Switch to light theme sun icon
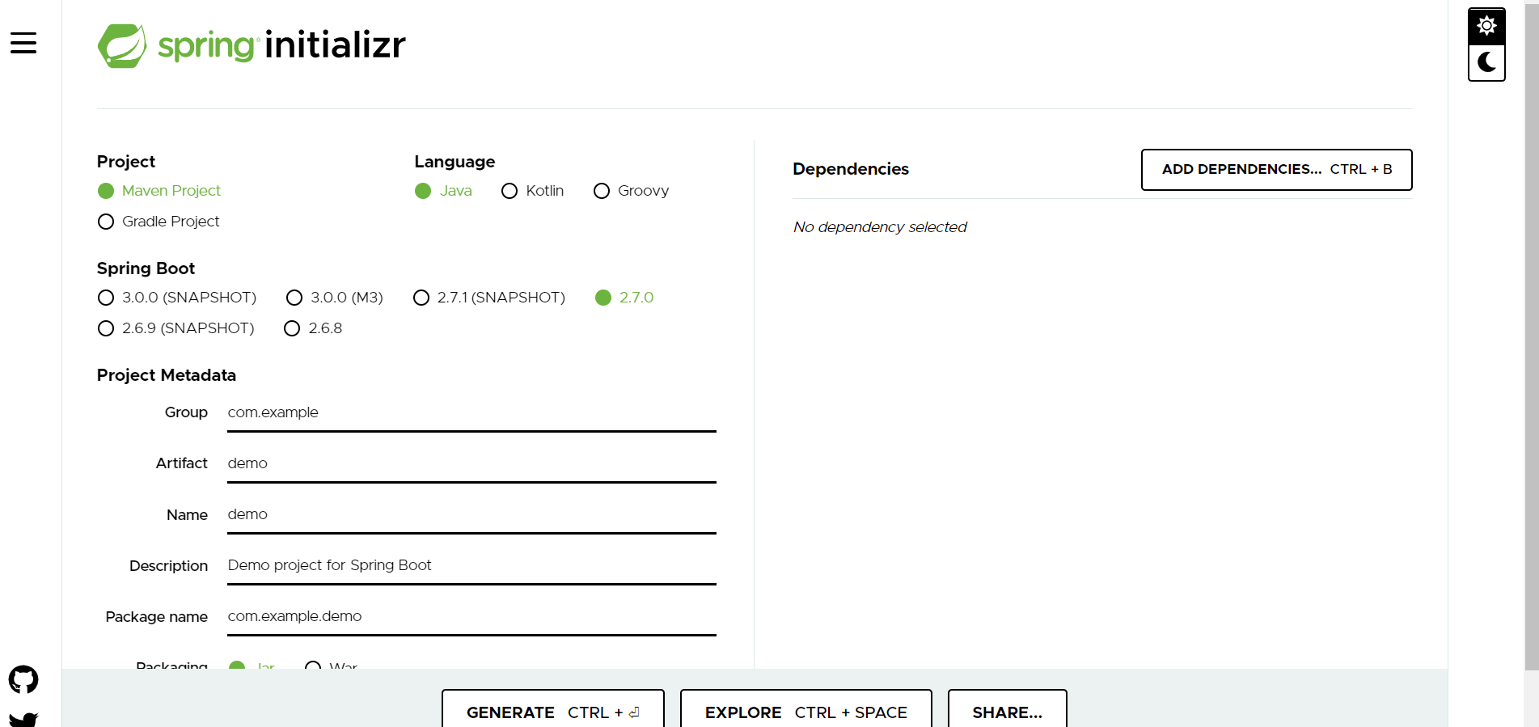This screenshot has height=727, width=1539. click(x=1486, y=26)
